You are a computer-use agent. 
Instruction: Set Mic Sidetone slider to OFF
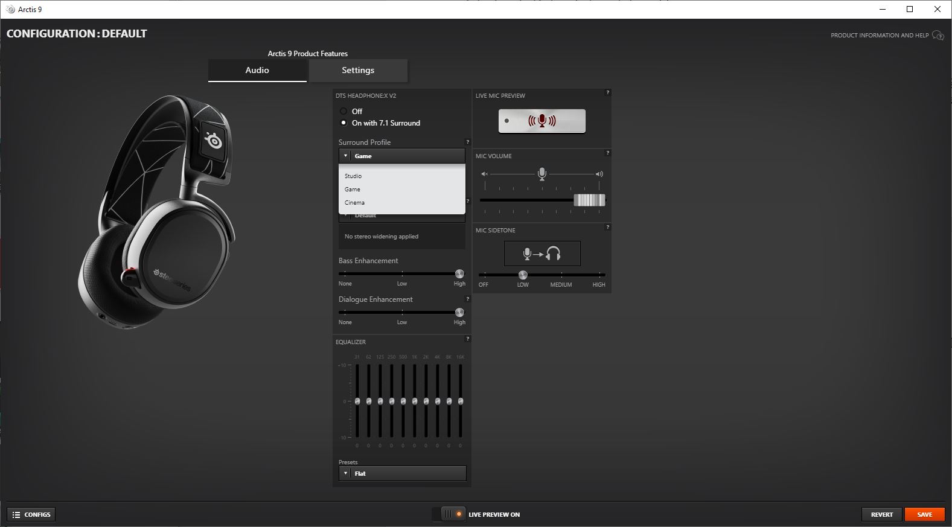484,275
